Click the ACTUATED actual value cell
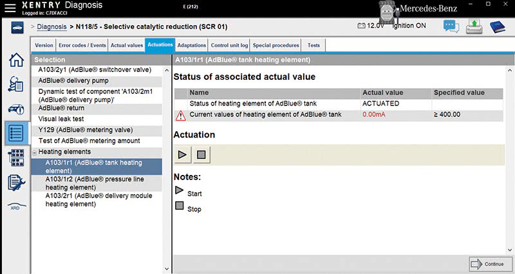The height and width of the screenshot is (274, 515). coord(396,104)
